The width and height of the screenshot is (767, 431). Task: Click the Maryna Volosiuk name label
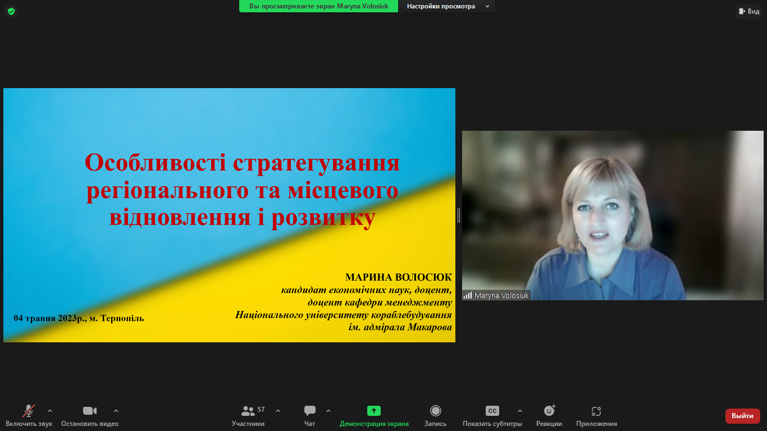click(x=501, y=295)
